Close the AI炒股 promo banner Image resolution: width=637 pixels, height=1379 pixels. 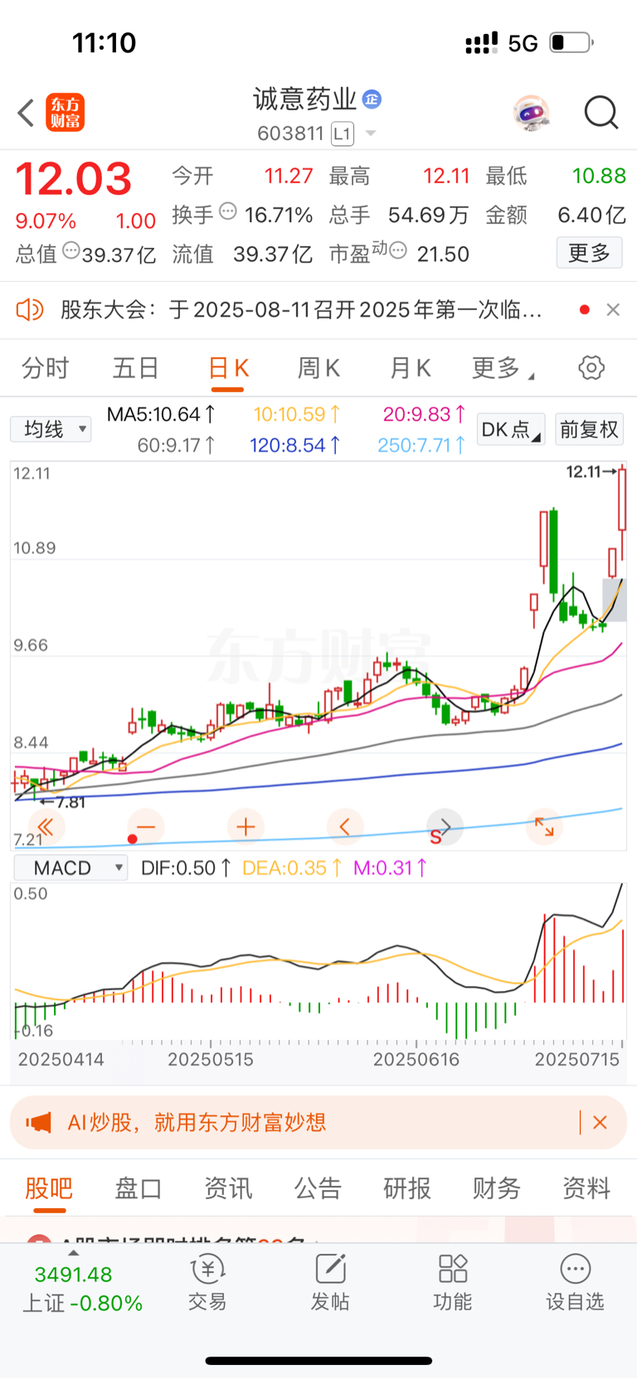601,1123
